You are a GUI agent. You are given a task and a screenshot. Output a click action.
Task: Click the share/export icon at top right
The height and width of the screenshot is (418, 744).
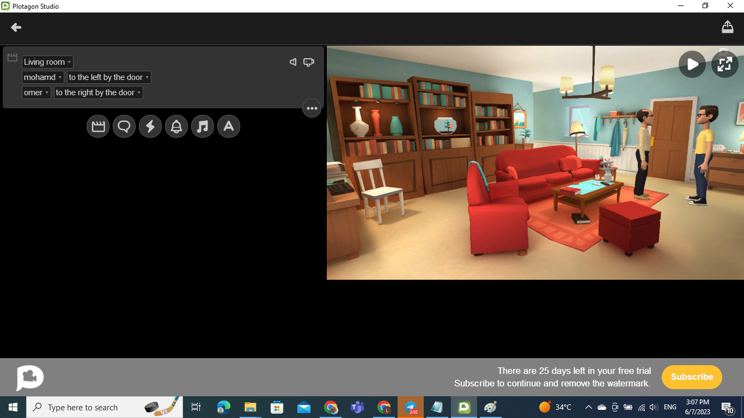click(x=728, y=27)
